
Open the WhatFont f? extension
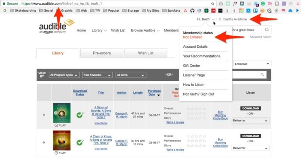(x=235, y=4)
